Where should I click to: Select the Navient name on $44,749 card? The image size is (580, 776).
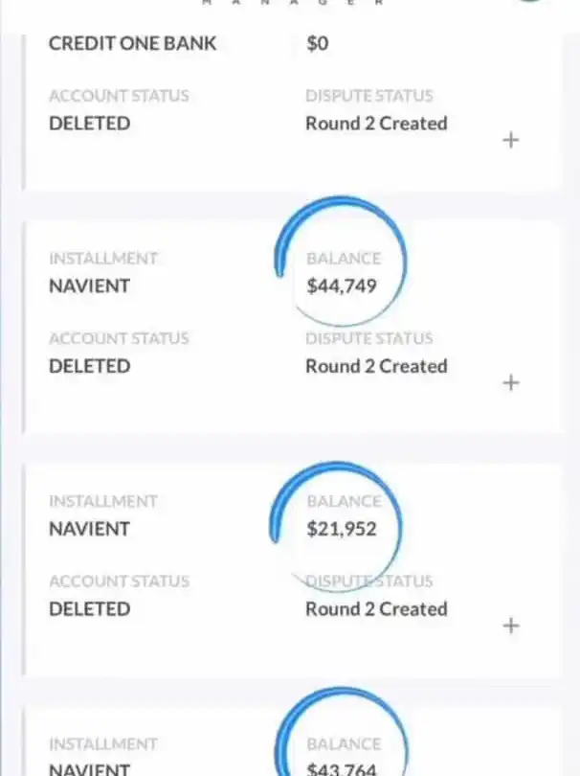89,285
